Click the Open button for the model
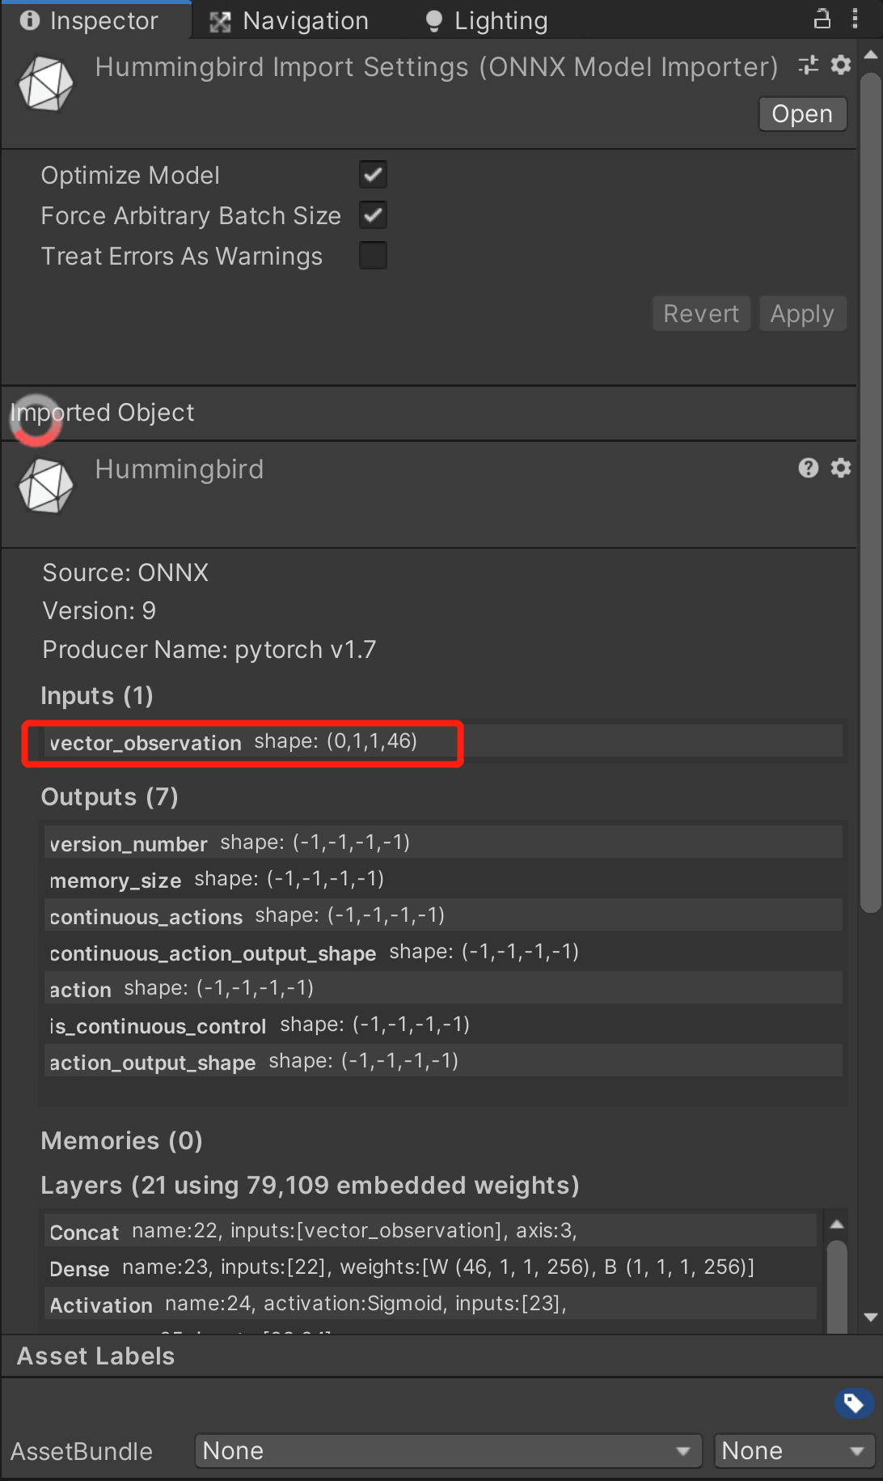Screen dimensions: 883x1481 801,113
